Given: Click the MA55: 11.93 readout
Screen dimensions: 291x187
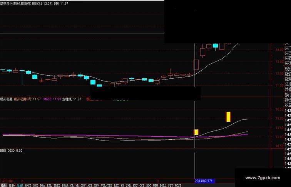Looking at the screenshot, I should point(52,99).
